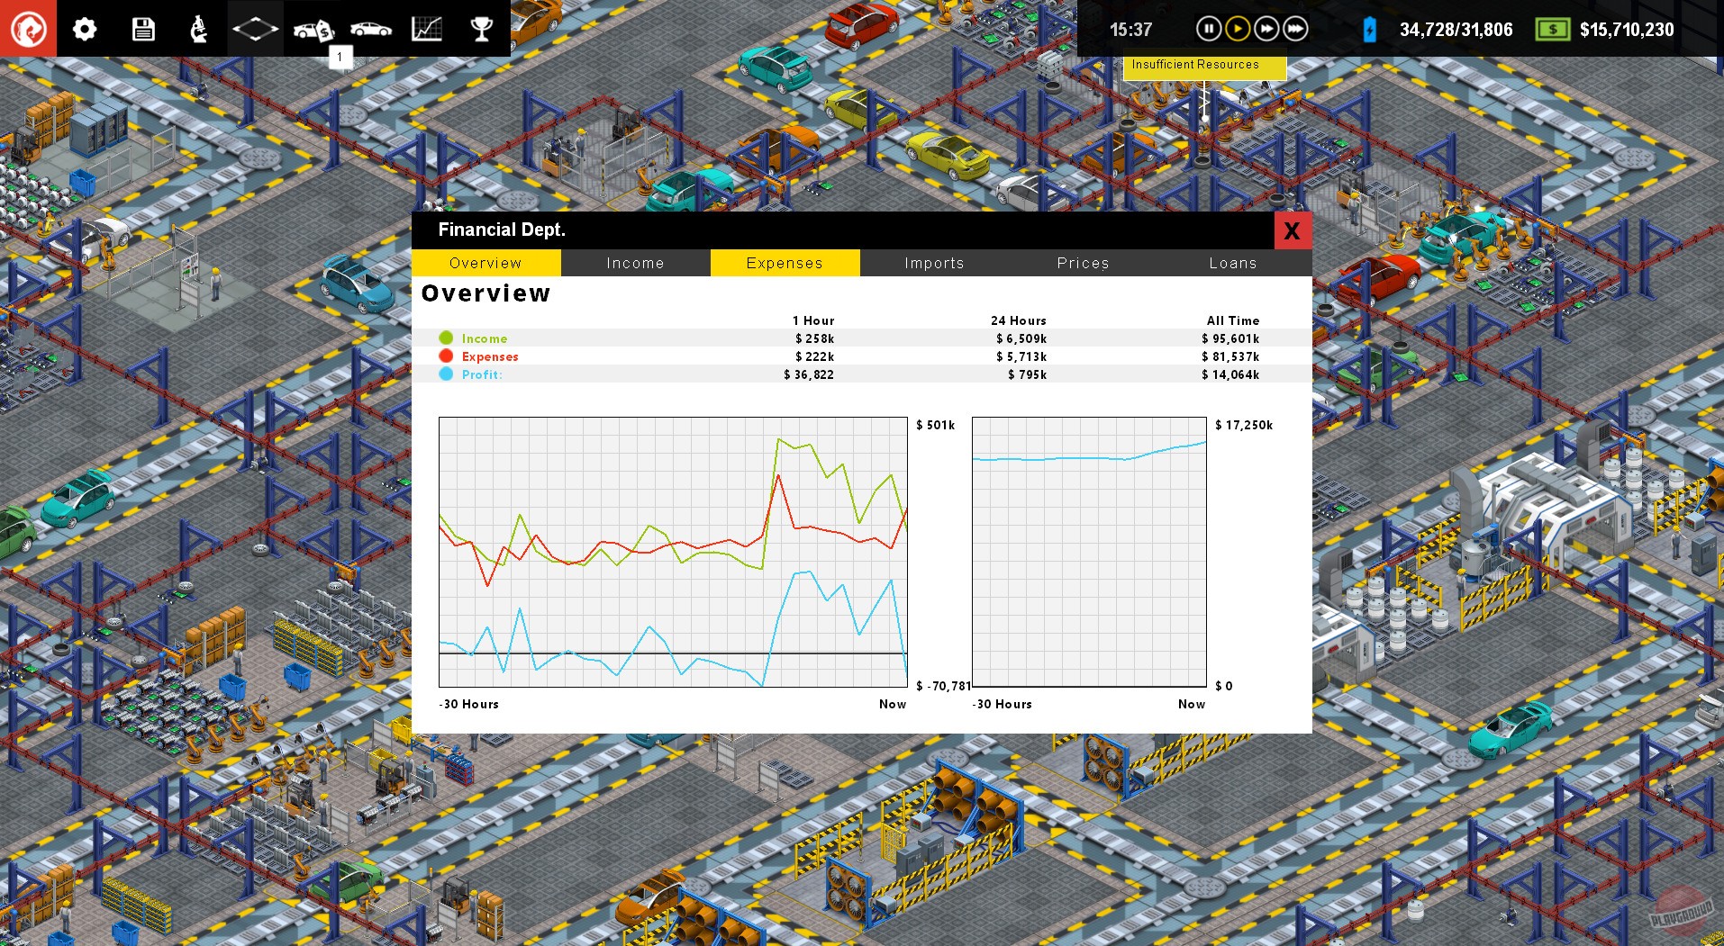The width and height of the screenshot is (1724, 946).
Task: Open the research microscope icon
Action: [x=199, y=29]
